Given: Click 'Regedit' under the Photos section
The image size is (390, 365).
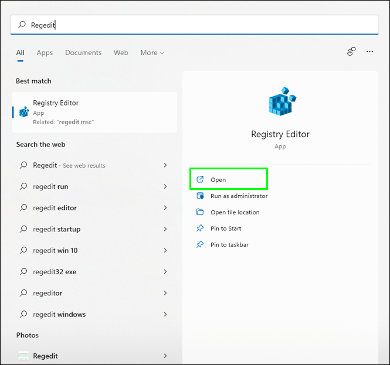Looking at the screenshot, I should 45,356.
